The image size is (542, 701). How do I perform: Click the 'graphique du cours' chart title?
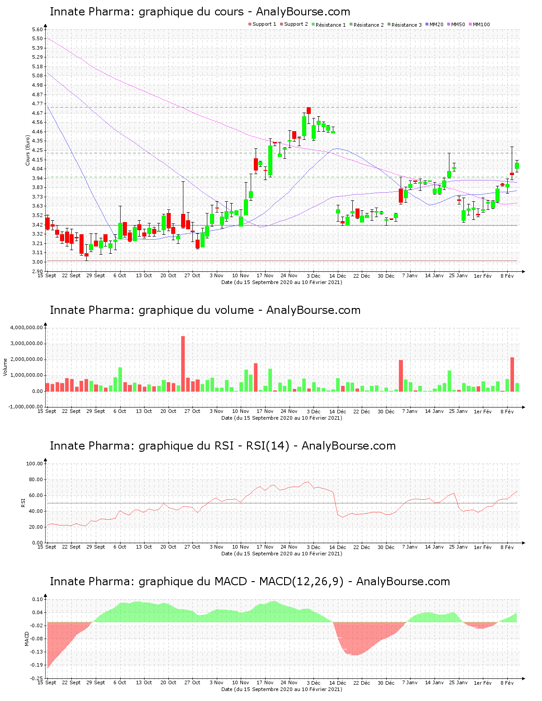200,12
